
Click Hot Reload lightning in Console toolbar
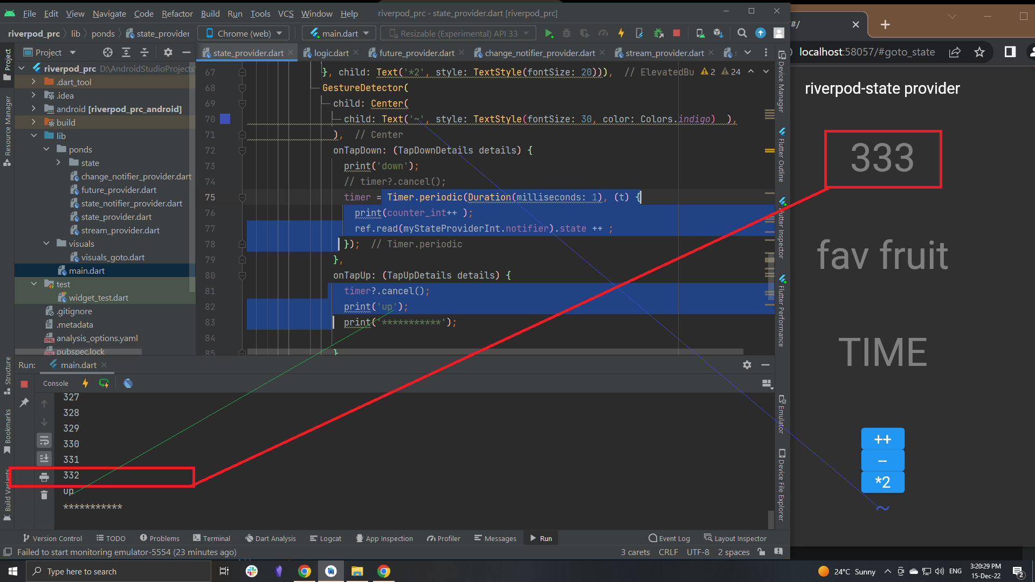pyautogui.click(x=85, y=383)
